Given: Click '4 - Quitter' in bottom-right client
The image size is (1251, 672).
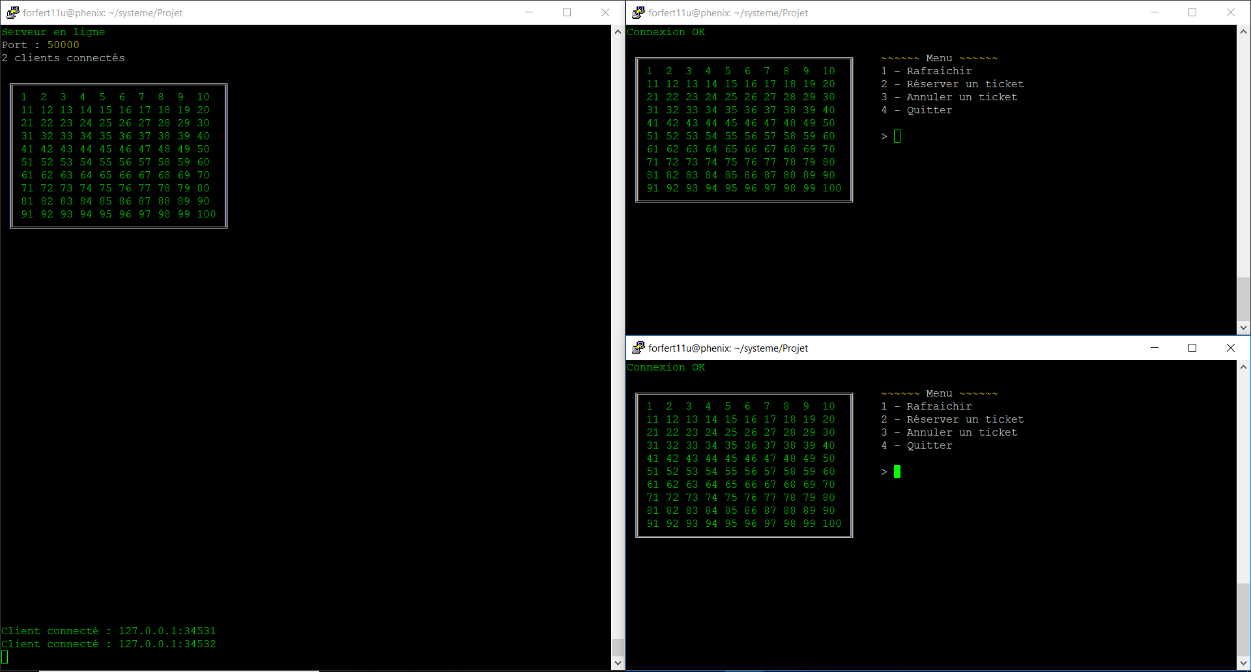Looking at the screenshot, I should (x=917, y=445).
